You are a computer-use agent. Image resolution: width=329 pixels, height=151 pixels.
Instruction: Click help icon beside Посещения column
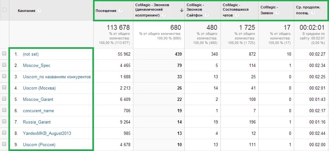pyautogui.click(x=120, y=10)
